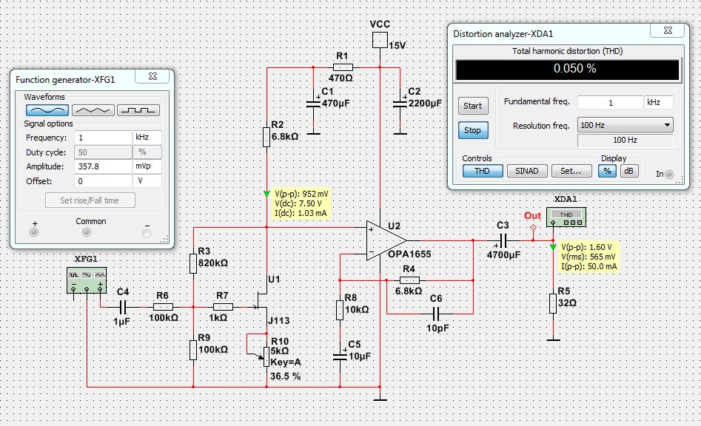Change the offset unit V
This screenshot has height=426, width=701.
click(x=147, y=181)
